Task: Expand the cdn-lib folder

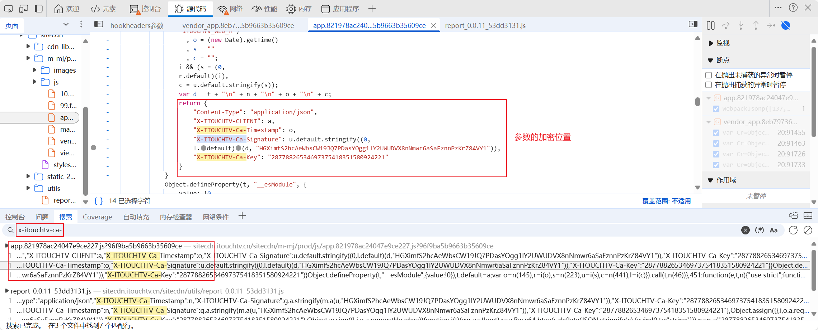Action: click(28, 47)
